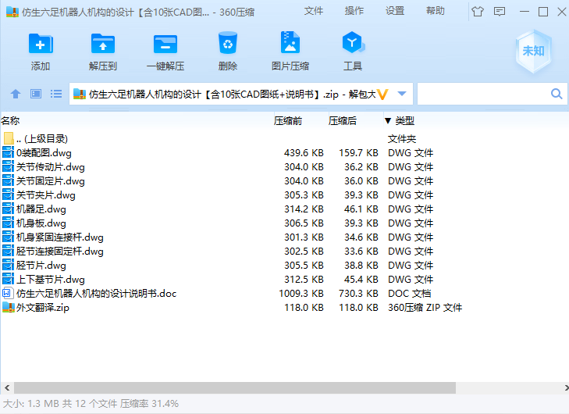
Task: Click the 360压缩 app icon in title bar
Action: pyautogui.click(x=12, y=12)
